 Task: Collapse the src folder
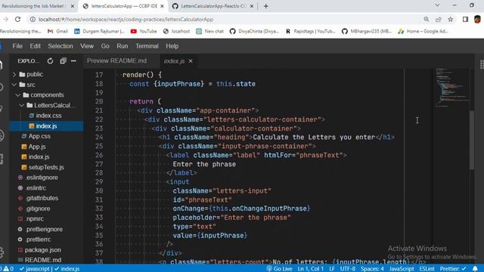click(x=30, y=85)
